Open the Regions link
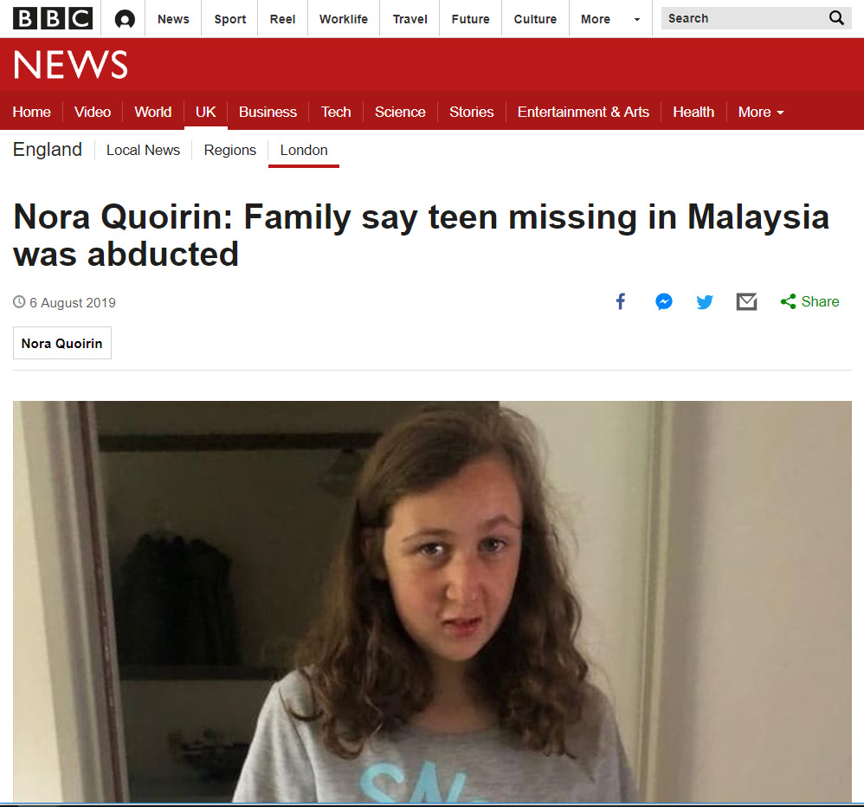 click(229, 150)
